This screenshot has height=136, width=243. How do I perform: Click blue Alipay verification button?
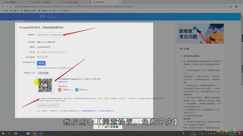click(41, 63)
